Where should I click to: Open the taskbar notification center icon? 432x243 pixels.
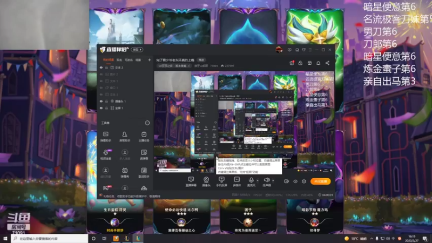click(425, 238)
